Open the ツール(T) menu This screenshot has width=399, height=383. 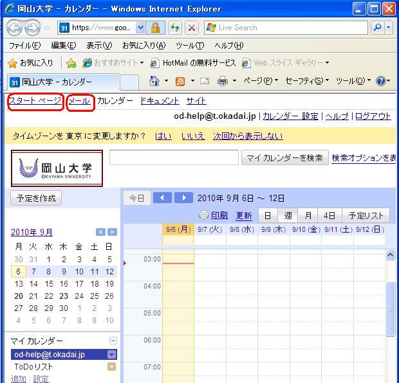point(190,46)
